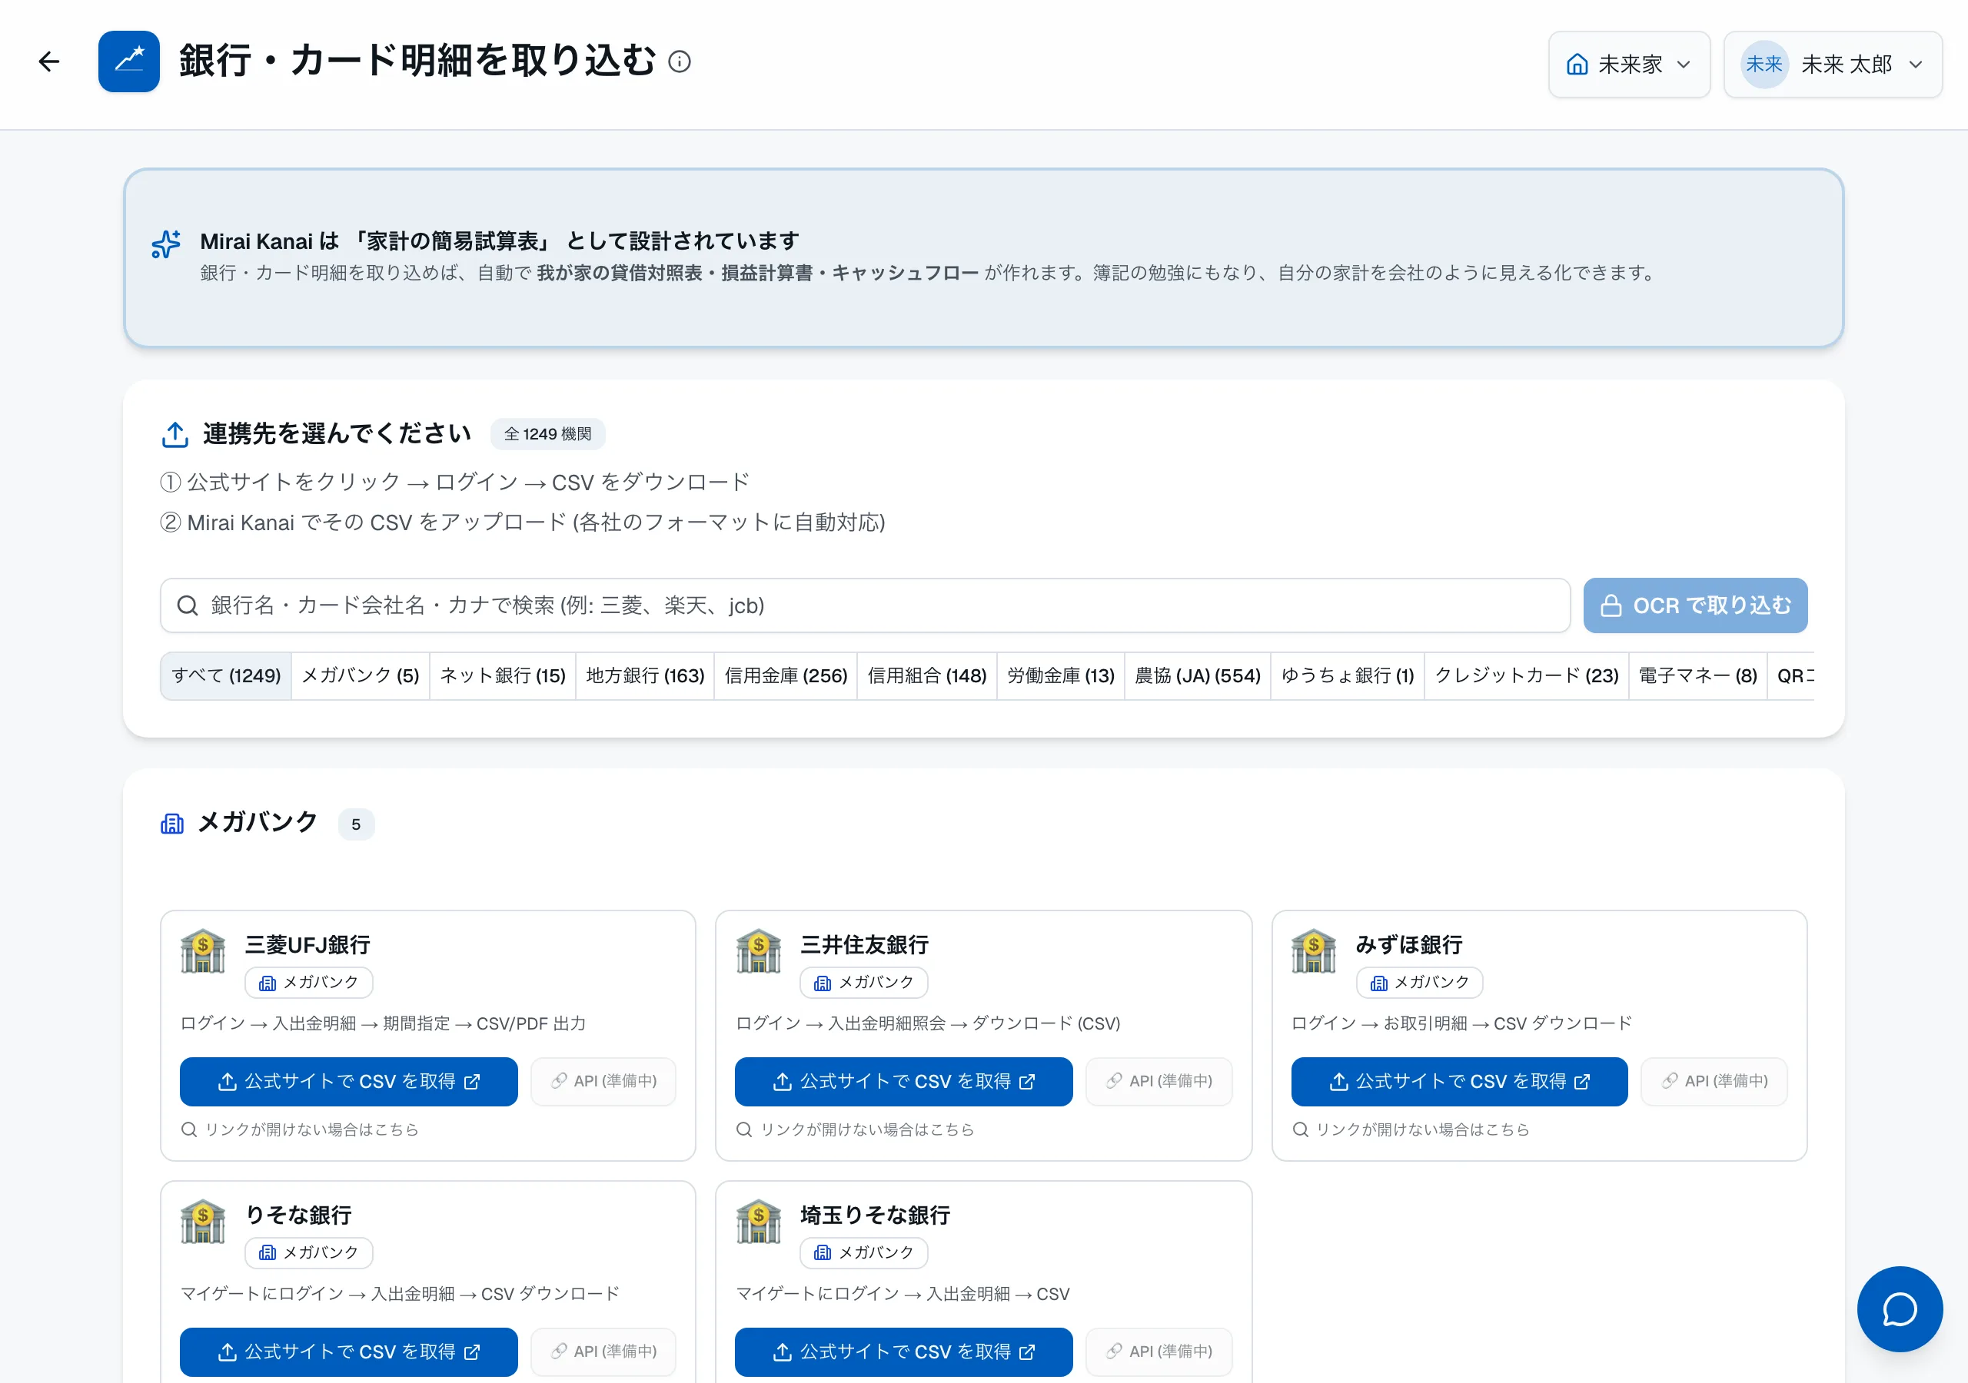Click API (準備中) button for りそな銀行
The height and width of the screenshot is (1383, 1968).
click(603, 1352)
